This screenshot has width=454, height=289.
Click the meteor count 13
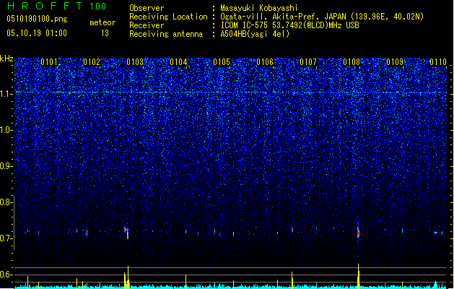(105, 33)
